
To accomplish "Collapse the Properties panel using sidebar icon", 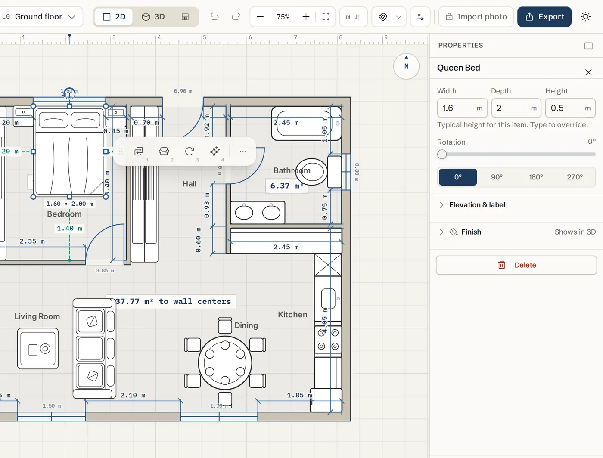I will tap(588, 46).
